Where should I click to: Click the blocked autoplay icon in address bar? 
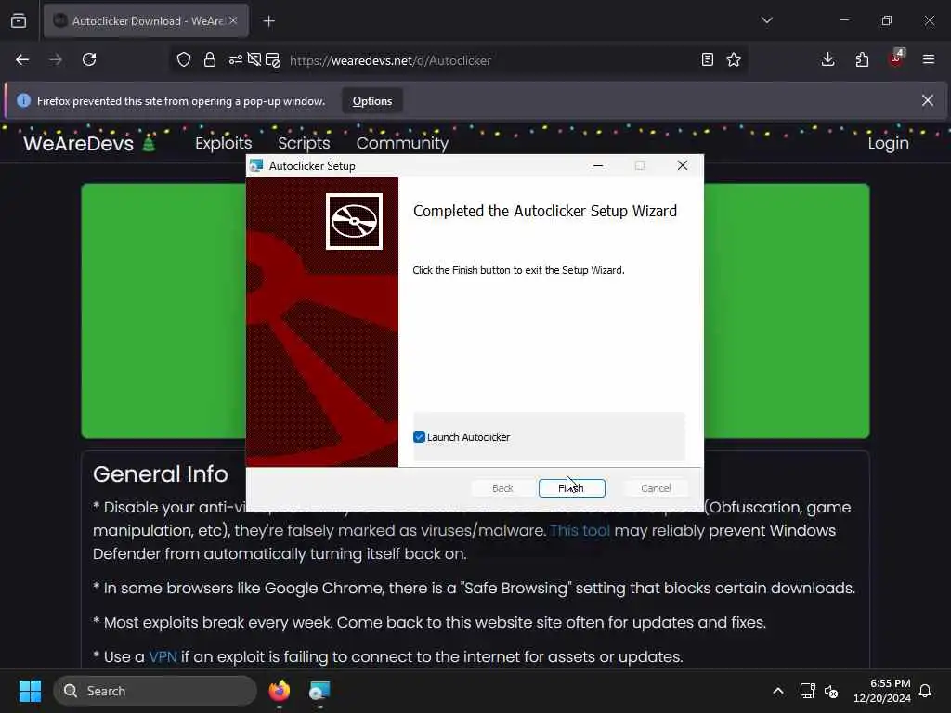(254, 59)
